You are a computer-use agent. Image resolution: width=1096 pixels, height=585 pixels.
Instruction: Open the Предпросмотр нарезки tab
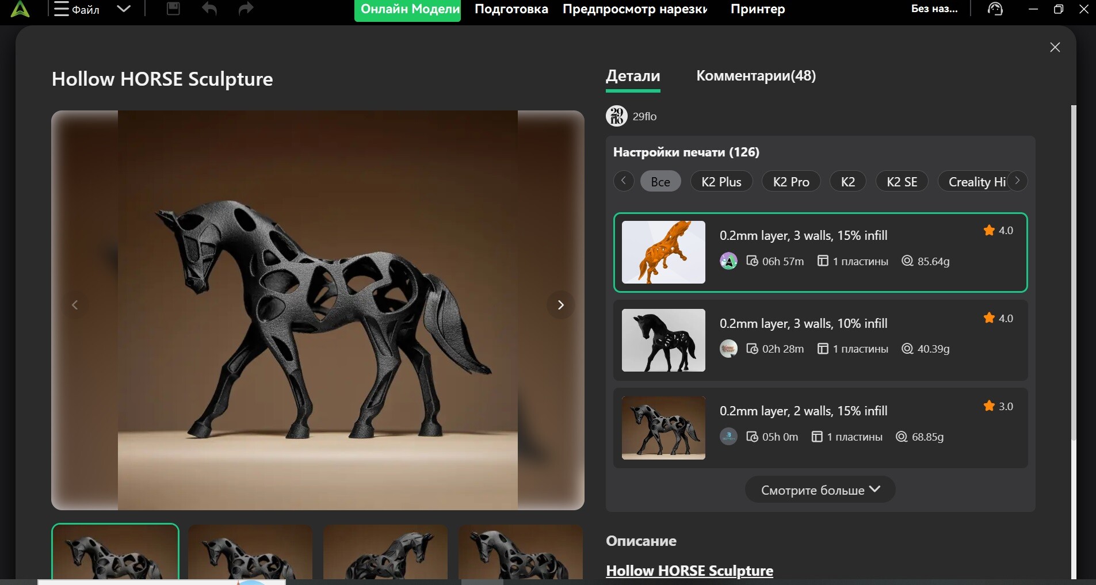pyautogui.click(x=635, y=9)
